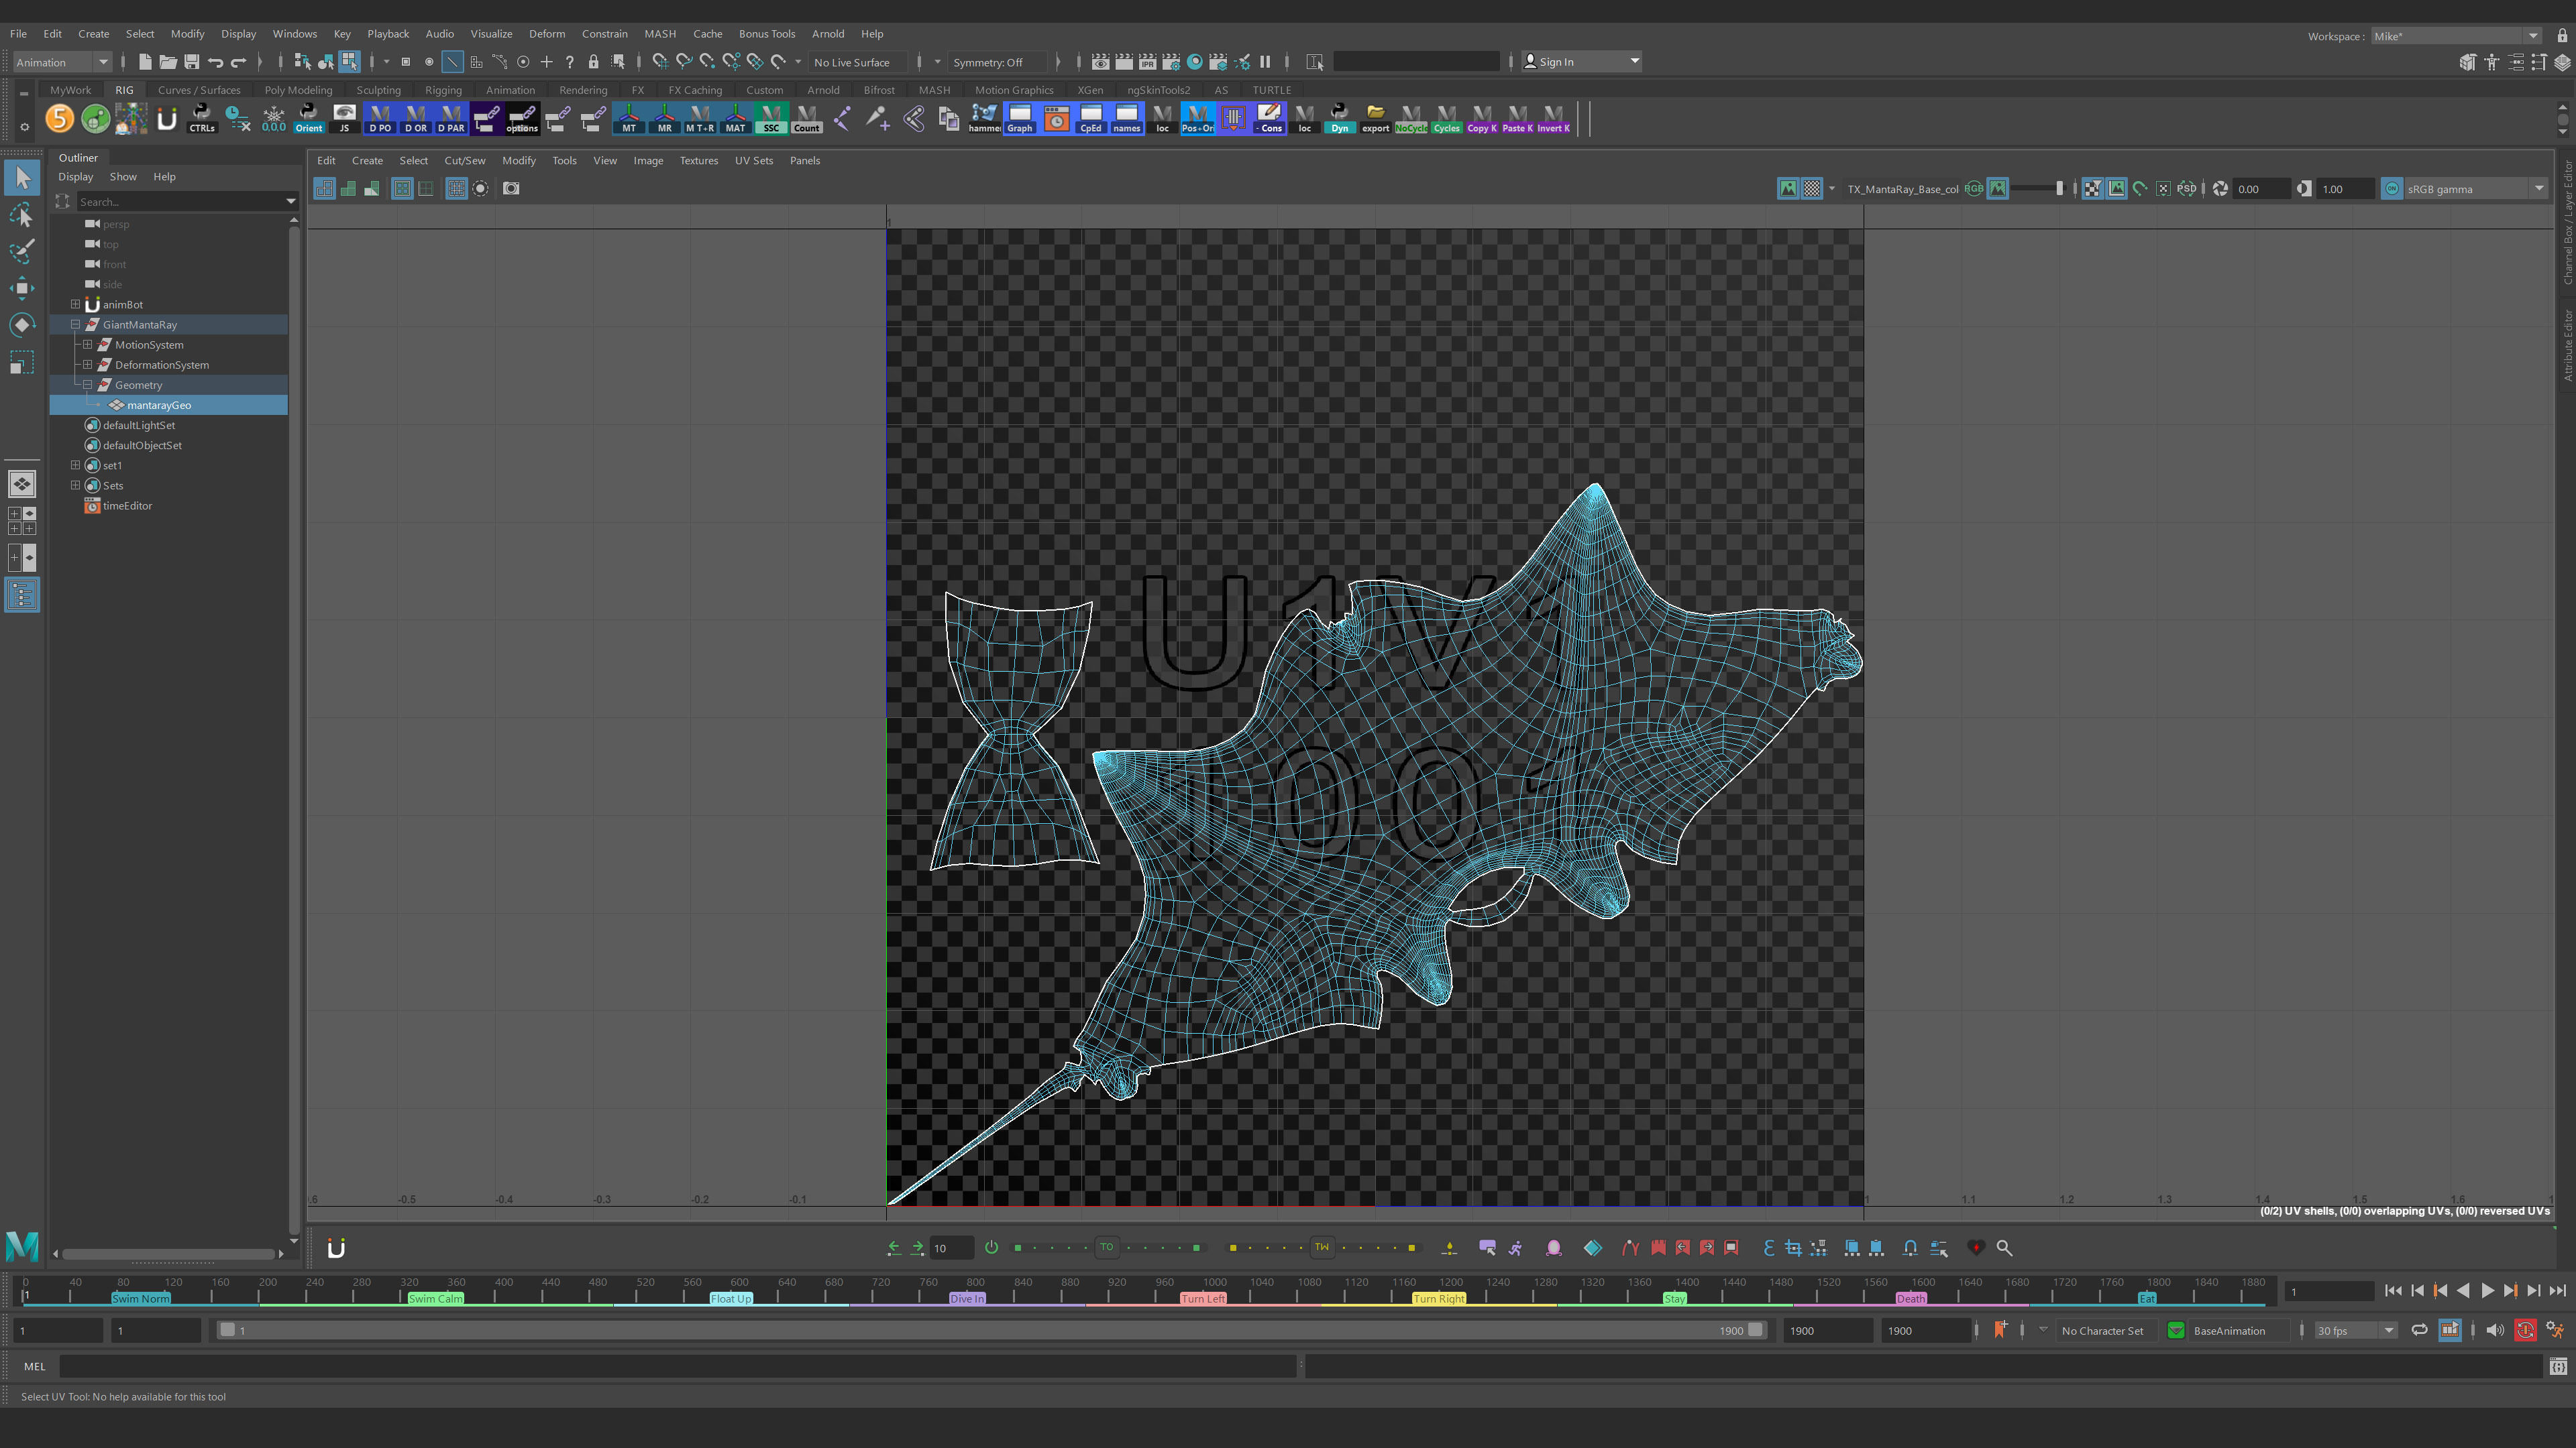Screen dimensions: 2576x1448
Task: Select the Lasso tool in left toolbox
Action: tap(22, 215)
